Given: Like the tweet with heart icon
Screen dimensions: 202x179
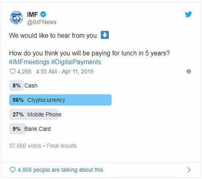Looking at the screenshot, I should (13, 71).
